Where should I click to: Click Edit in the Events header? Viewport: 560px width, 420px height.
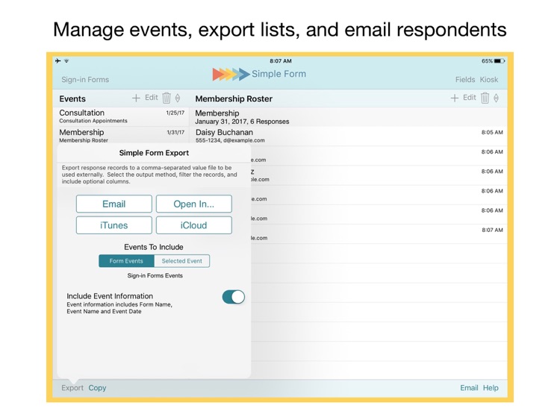coord(152,98)
